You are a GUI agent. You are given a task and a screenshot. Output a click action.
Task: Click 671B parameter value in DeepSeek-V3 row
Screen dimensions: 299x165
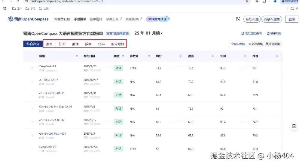(133, 149)
